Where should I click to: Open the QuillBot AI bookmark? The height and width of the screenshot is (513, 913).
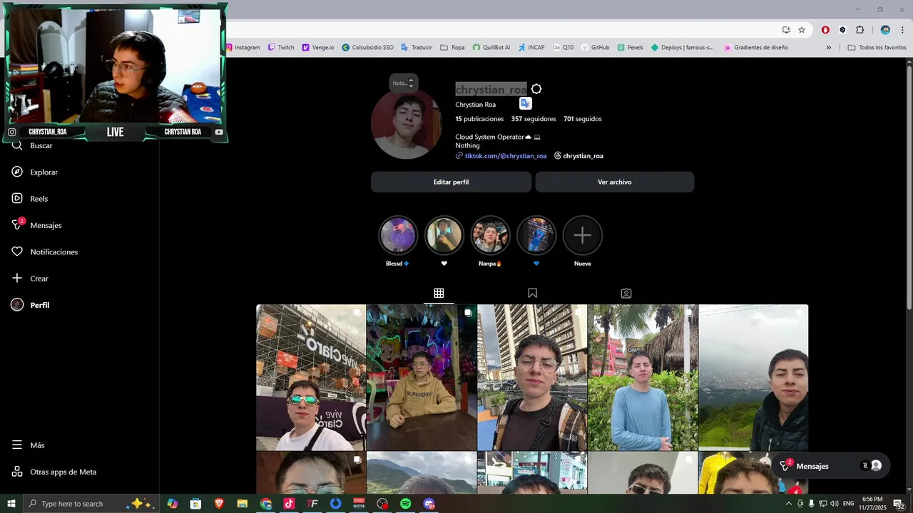click(x=491, y=48)
